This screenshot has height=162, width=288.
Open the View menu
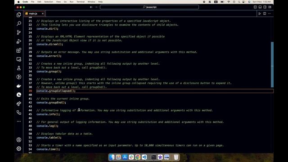pos(58,2)
